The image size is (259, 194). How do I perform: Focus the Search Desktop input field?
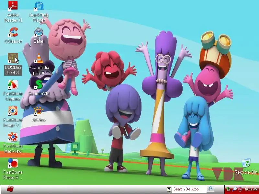[x=189, y=189]
